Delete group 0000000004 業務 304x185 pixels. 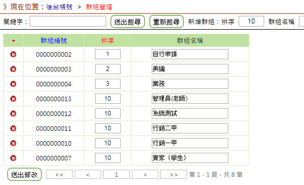coord(13,84)
